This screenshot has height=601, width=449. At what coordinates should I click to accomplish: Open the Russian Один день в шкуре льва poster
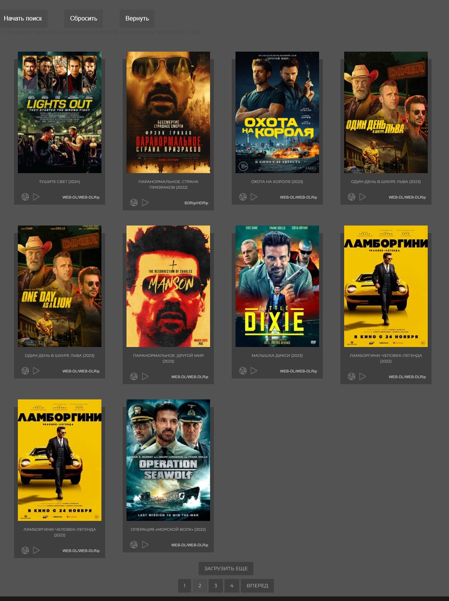(x=386, y=112)
